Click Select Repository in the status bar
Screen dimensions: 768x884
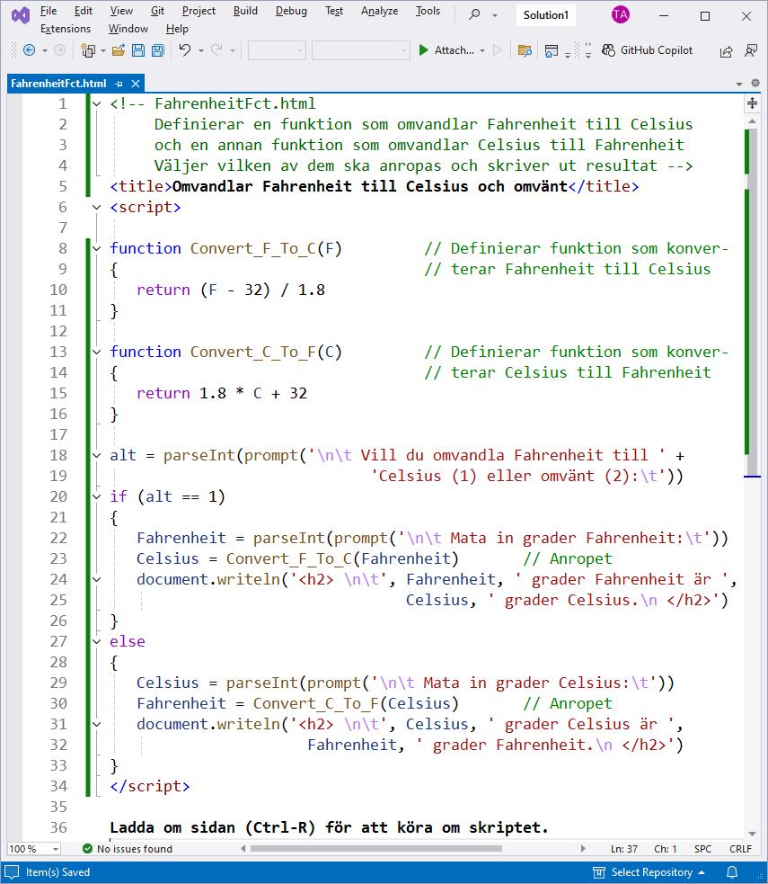651,872
